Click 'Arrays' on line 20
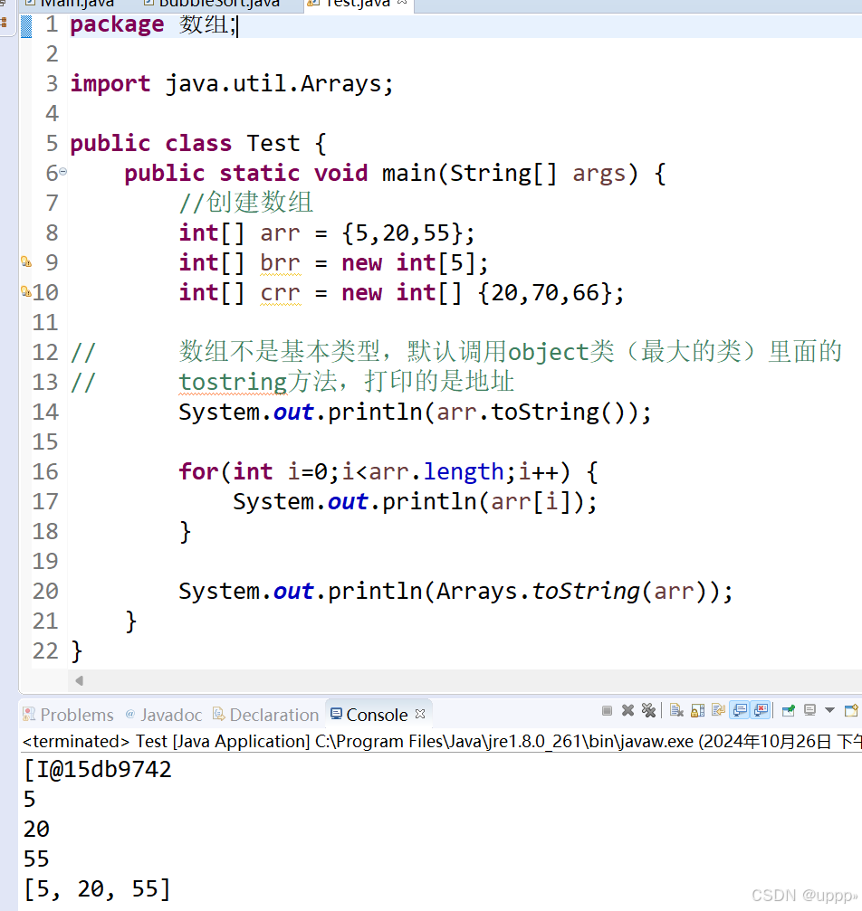 coord(476,592)
